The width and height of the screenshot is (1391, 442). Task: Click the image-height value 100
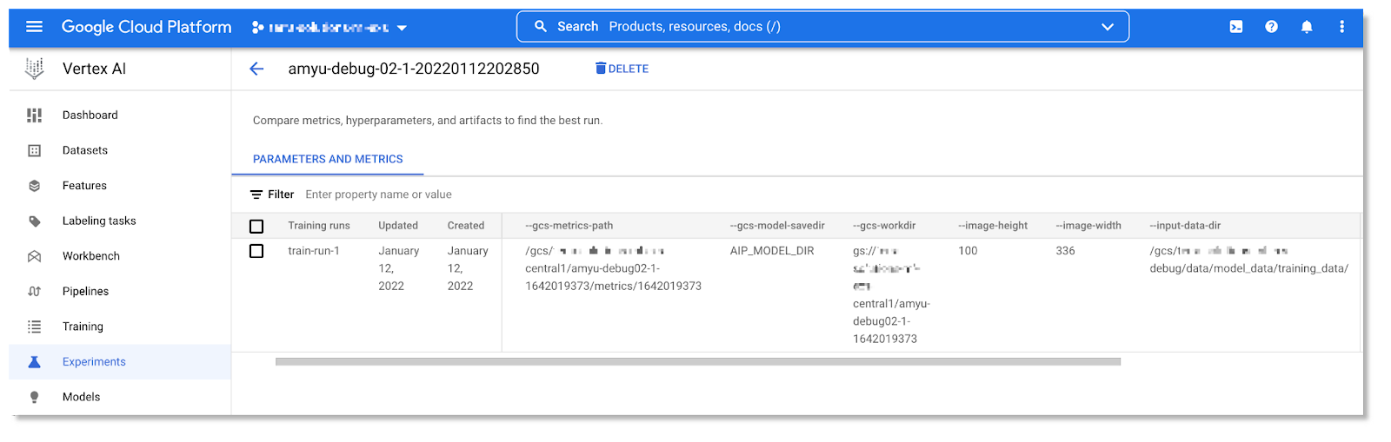(968, 251)
